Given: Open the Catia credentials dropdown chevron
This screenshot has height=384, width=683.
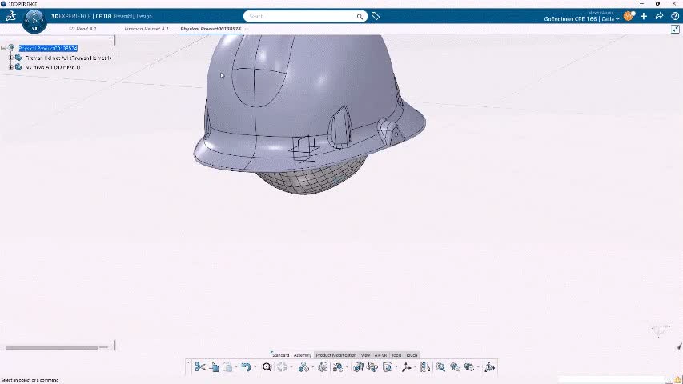Looking at the screenshot, I should [617, 19].
